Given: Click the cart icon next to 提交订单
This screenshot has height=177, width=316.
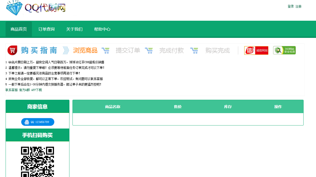Looking at the screenshot, I should point(149,50).
